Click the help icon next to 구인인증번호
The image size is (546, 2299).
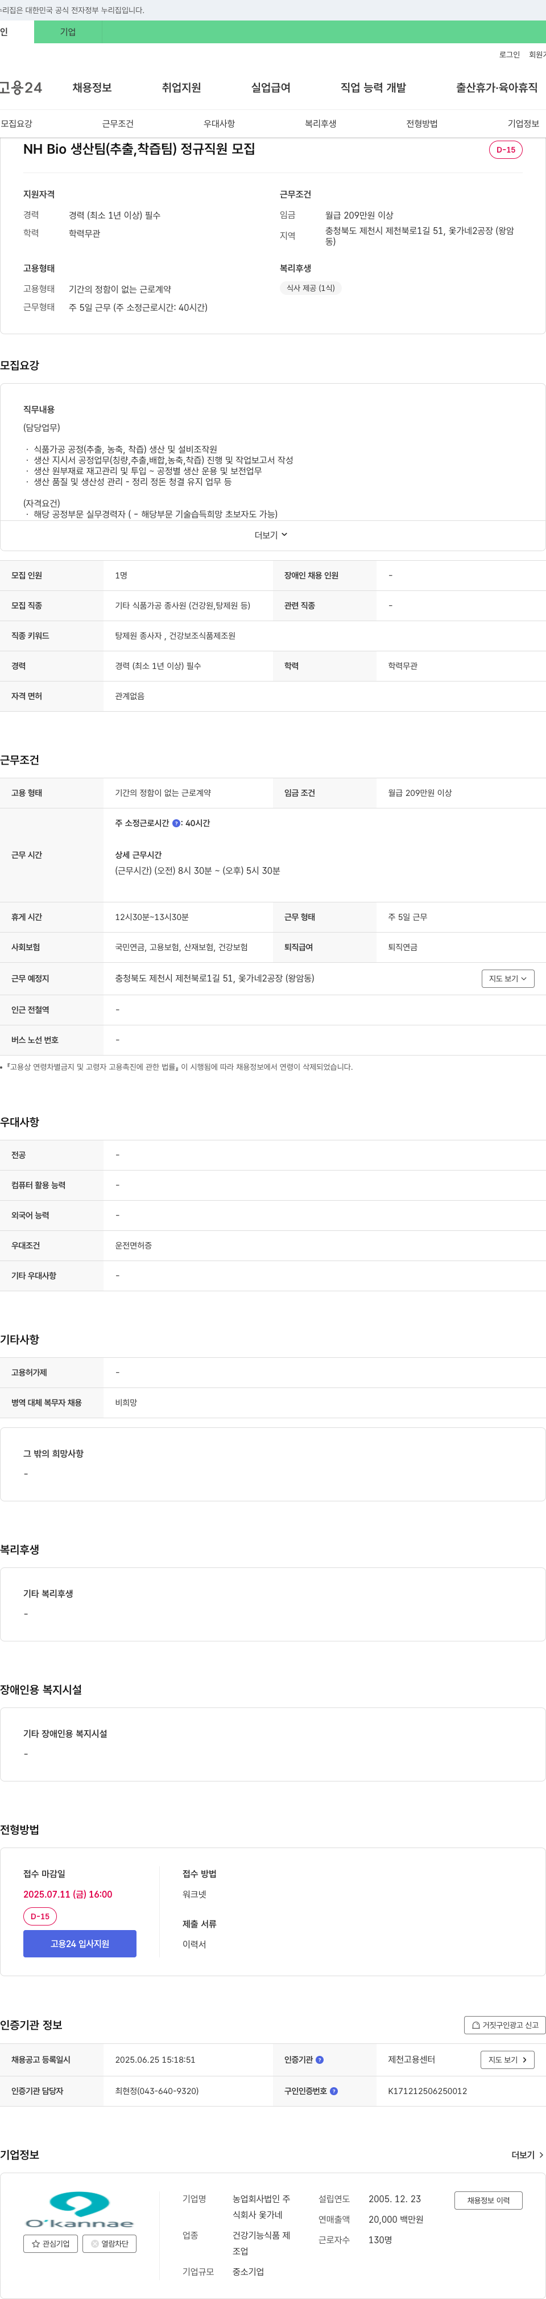point(334,2091)
